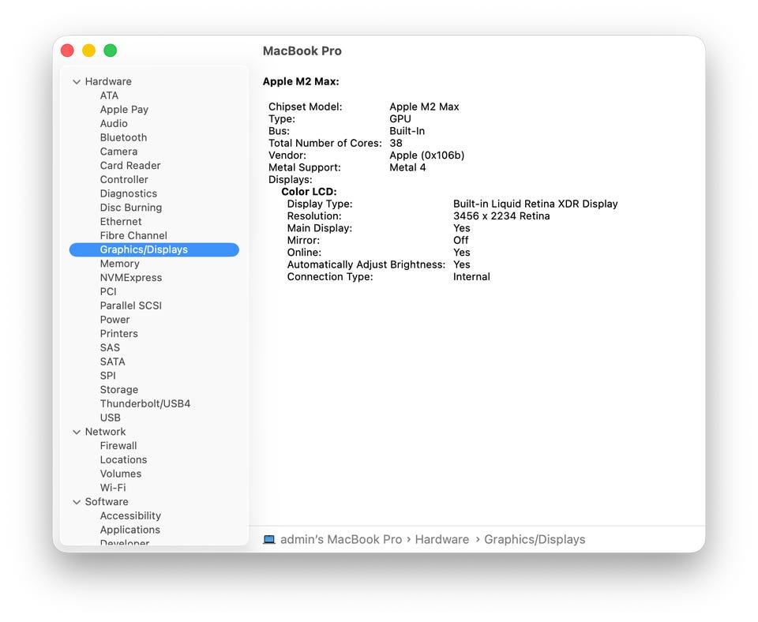
Task: Open the Ethernet entry
Action: click(x=121, y=222)
